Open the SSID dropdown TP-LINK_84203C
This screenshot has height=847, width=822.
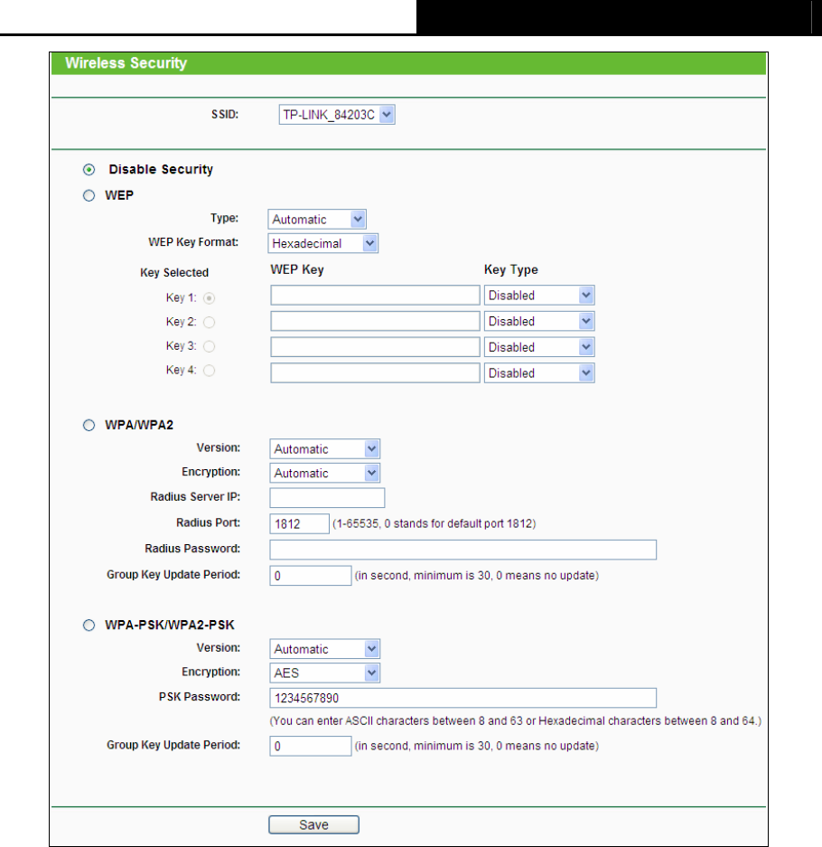[x=337, y=115]
